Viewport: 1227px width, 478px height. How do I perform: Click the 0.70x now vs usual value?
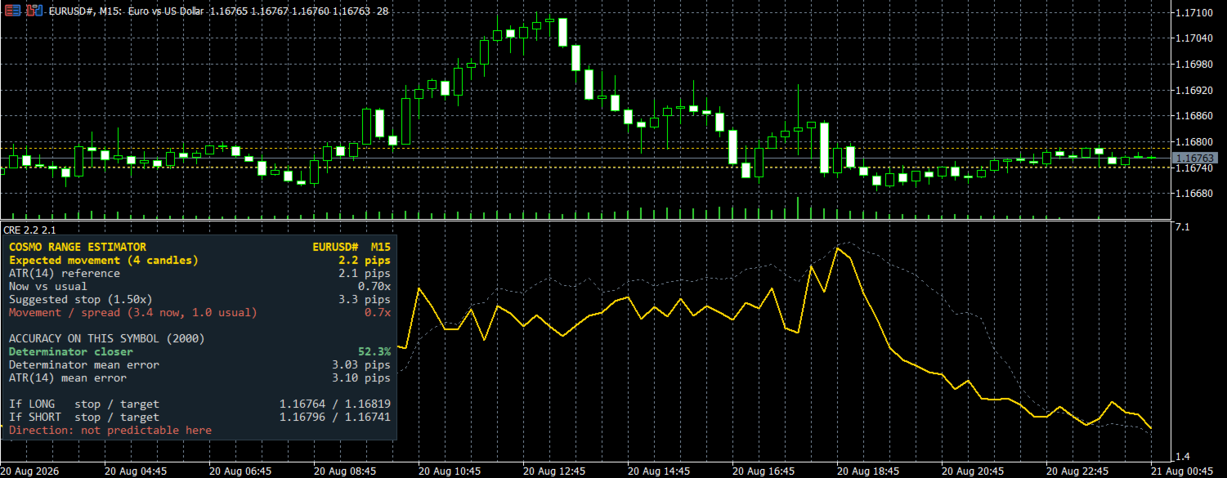click(374, 286)
